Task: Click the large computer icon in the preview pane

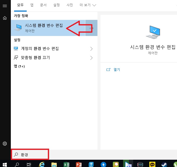Action: point(153,32)
